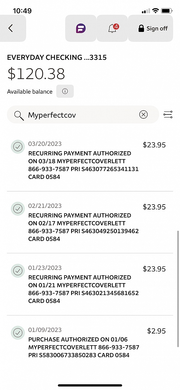This screenshot has width=180, height=390.
Task: Tap the 01/23/2023 transaction checkmark
Action: (x=18, y=270)
